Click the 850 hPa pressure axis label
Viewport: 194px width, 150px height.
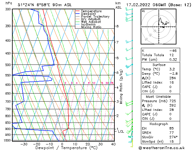(x=9, y=123)
